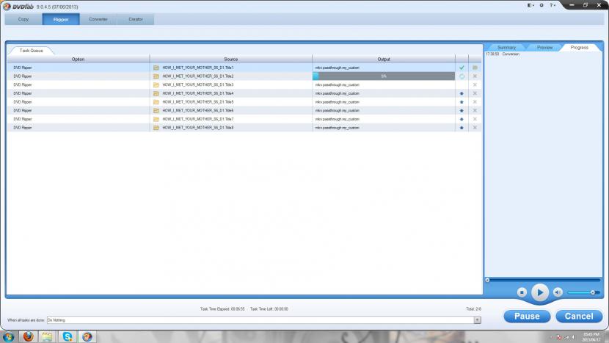This screenshot has width=609, height=343.
Task: Open Skype from the taskbar
Action: pyautogui.click(x=68, y=336)
